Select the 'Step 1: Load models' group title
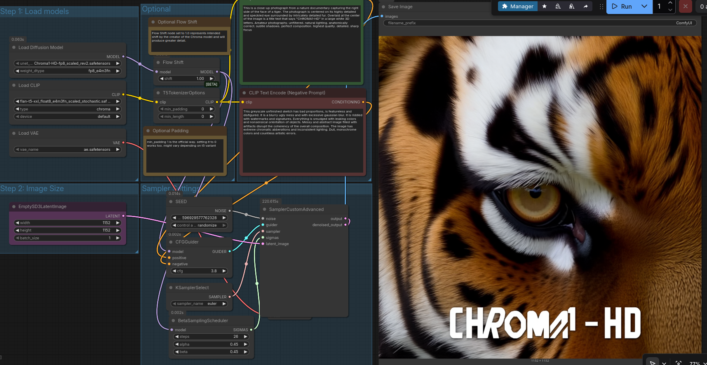The image size is (707, 365). pyautogui.click(x=35, y=12)
